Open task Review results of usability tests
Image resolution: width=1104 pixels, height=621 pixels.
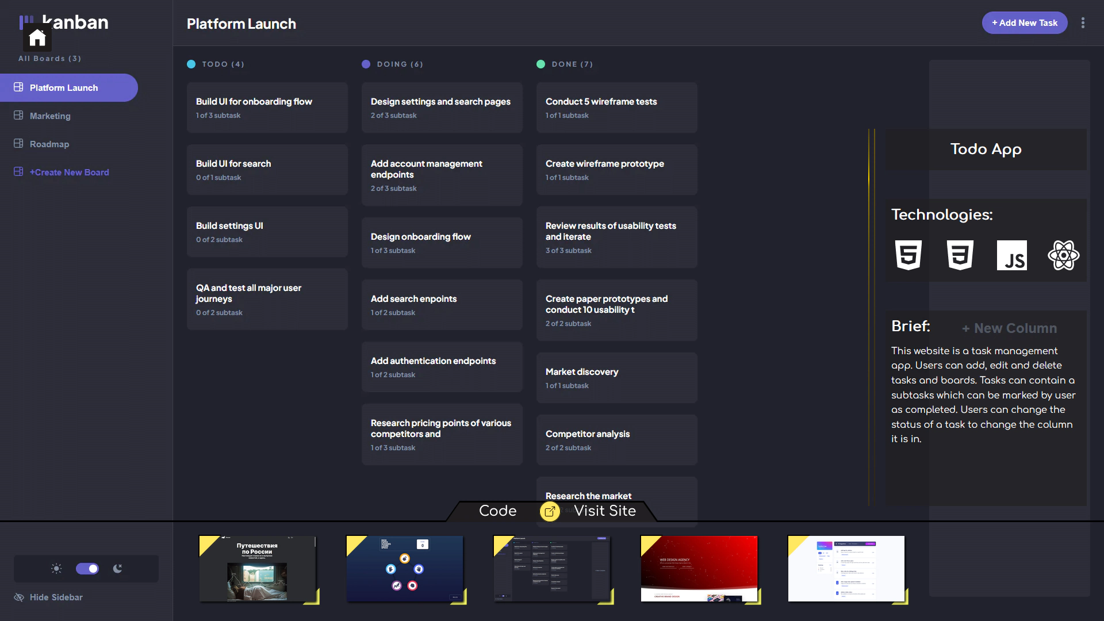click(x=617, y=237)
